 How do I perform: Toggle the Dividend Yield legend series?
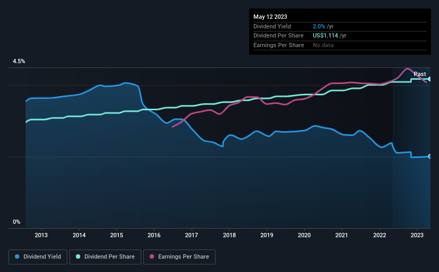pyautogui.click(x=38, y=256)
